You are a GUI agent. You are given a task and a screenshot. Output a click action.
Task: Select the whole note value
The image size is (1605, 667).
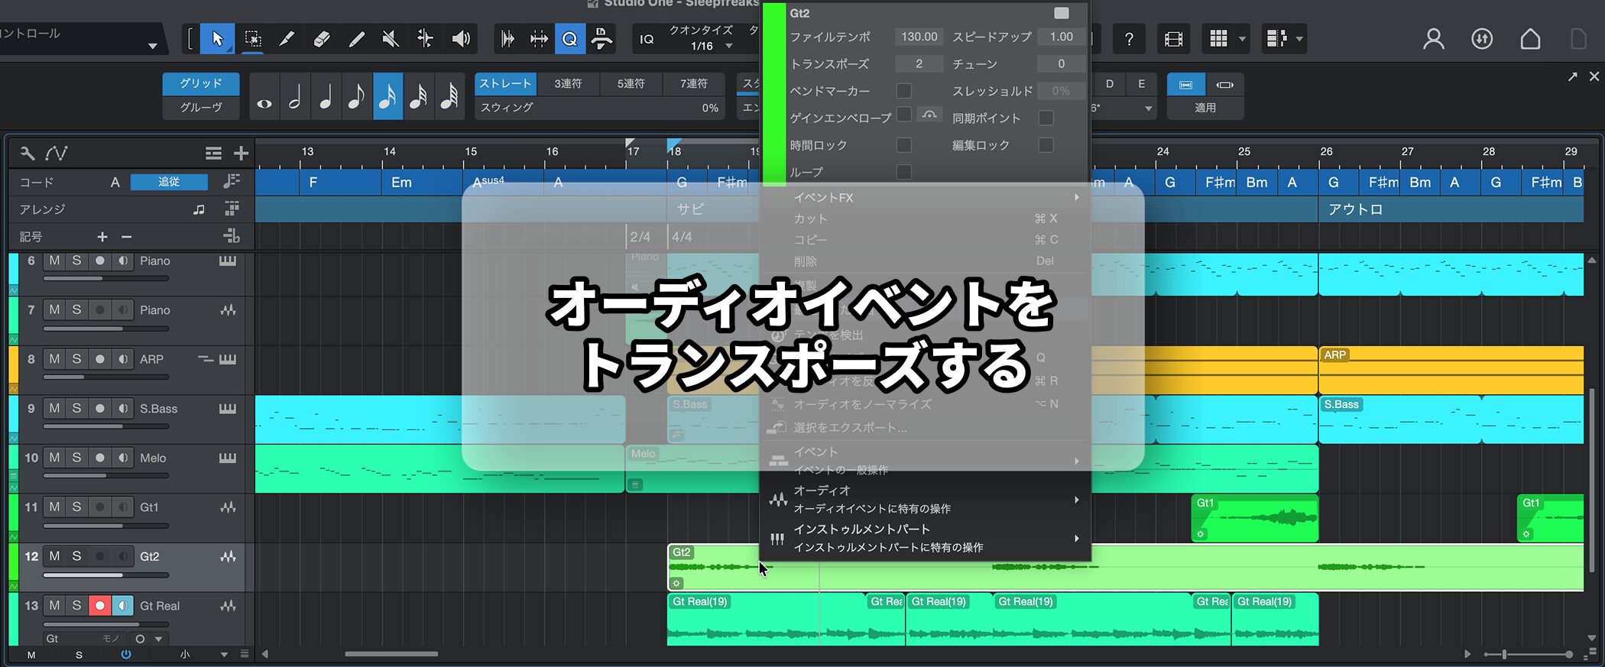click(x=264, y=97)
